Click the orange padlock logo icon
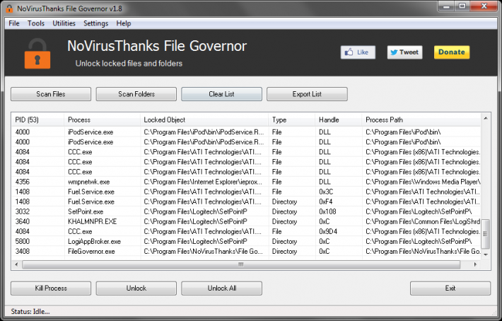The height and width of the screenshot is (321, 502). click(x=37, y=54)
